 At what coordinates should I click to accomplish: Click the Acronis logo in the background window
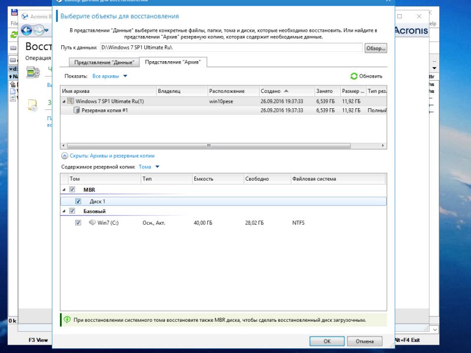click(x=411, y=31)
